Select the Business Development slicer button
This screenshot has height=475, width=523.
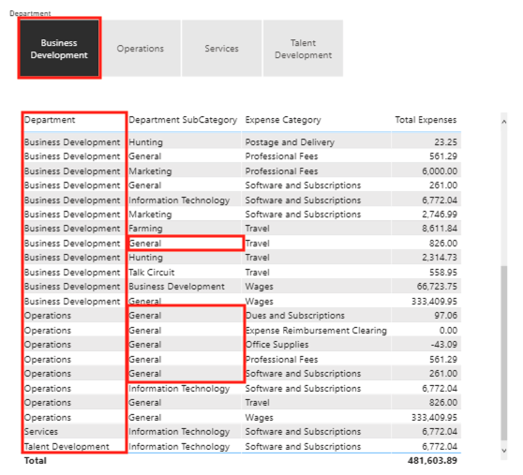59,49
